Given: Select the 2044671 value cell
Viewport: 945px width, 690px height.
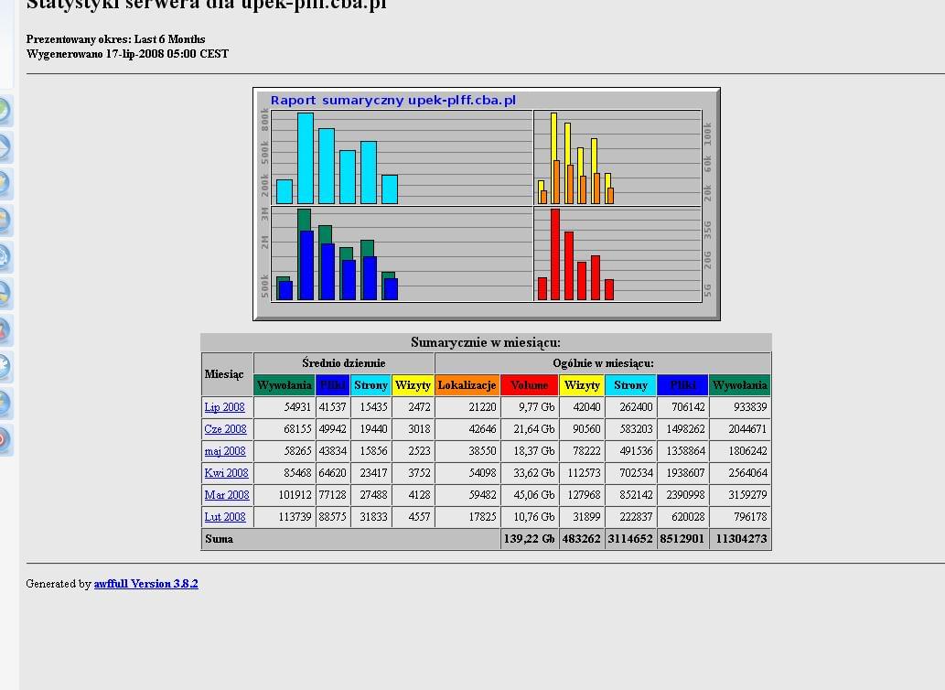Looking at the screenshot, I should coord(740,429).
